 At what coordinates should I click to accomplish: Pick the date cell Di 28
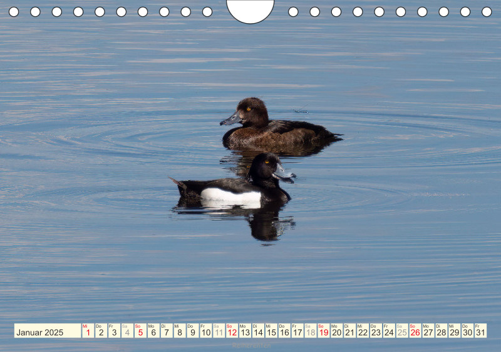(442, 330)
